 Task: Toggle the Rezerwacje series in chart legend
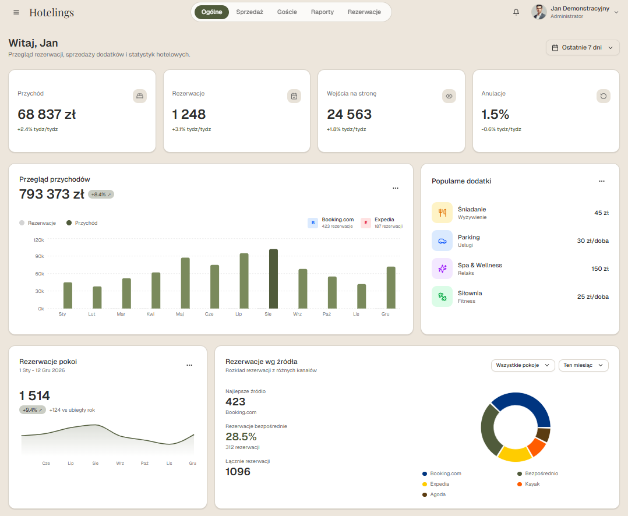(x=38, y=223)
